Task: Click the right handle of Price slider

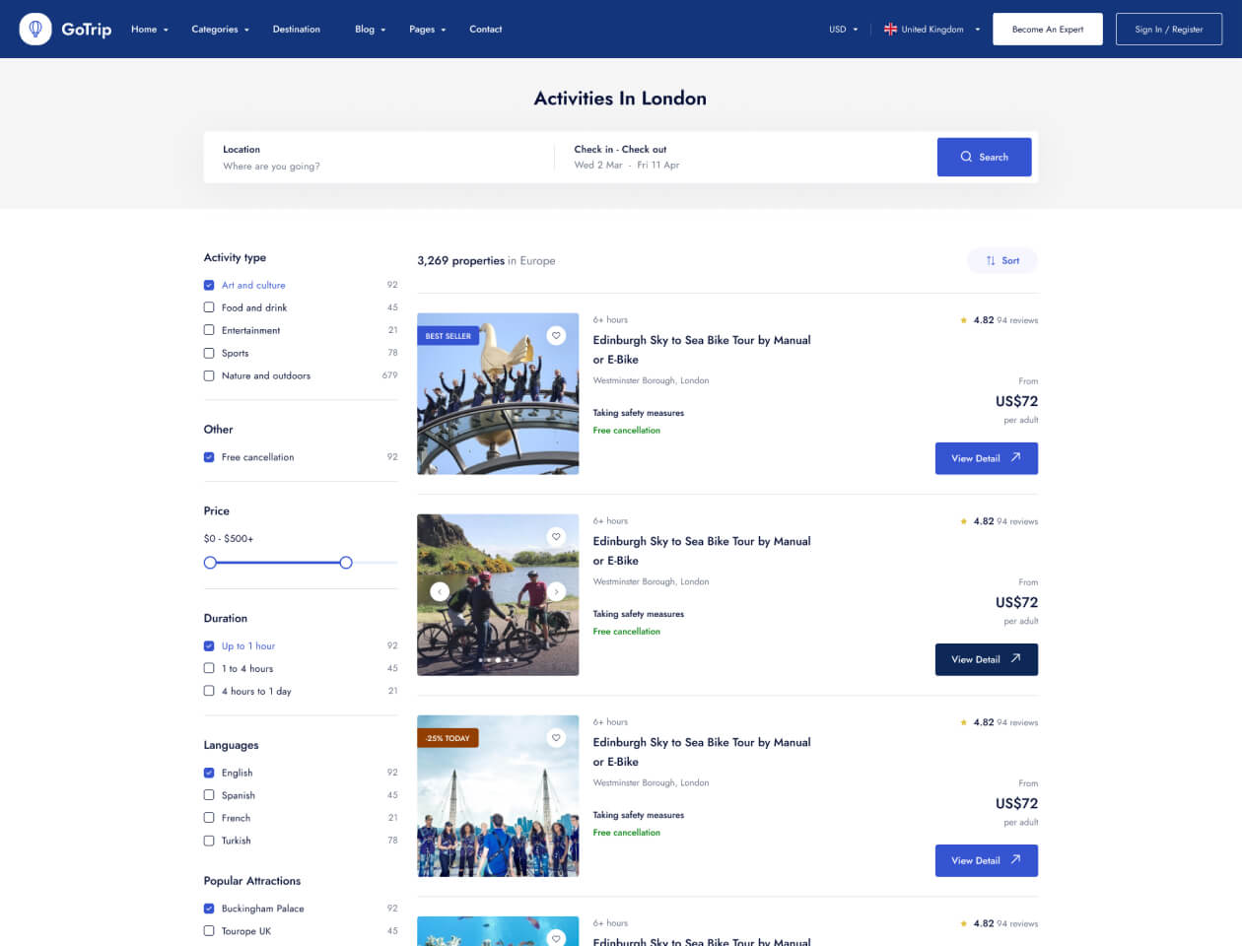Action: tap(346, 563)
